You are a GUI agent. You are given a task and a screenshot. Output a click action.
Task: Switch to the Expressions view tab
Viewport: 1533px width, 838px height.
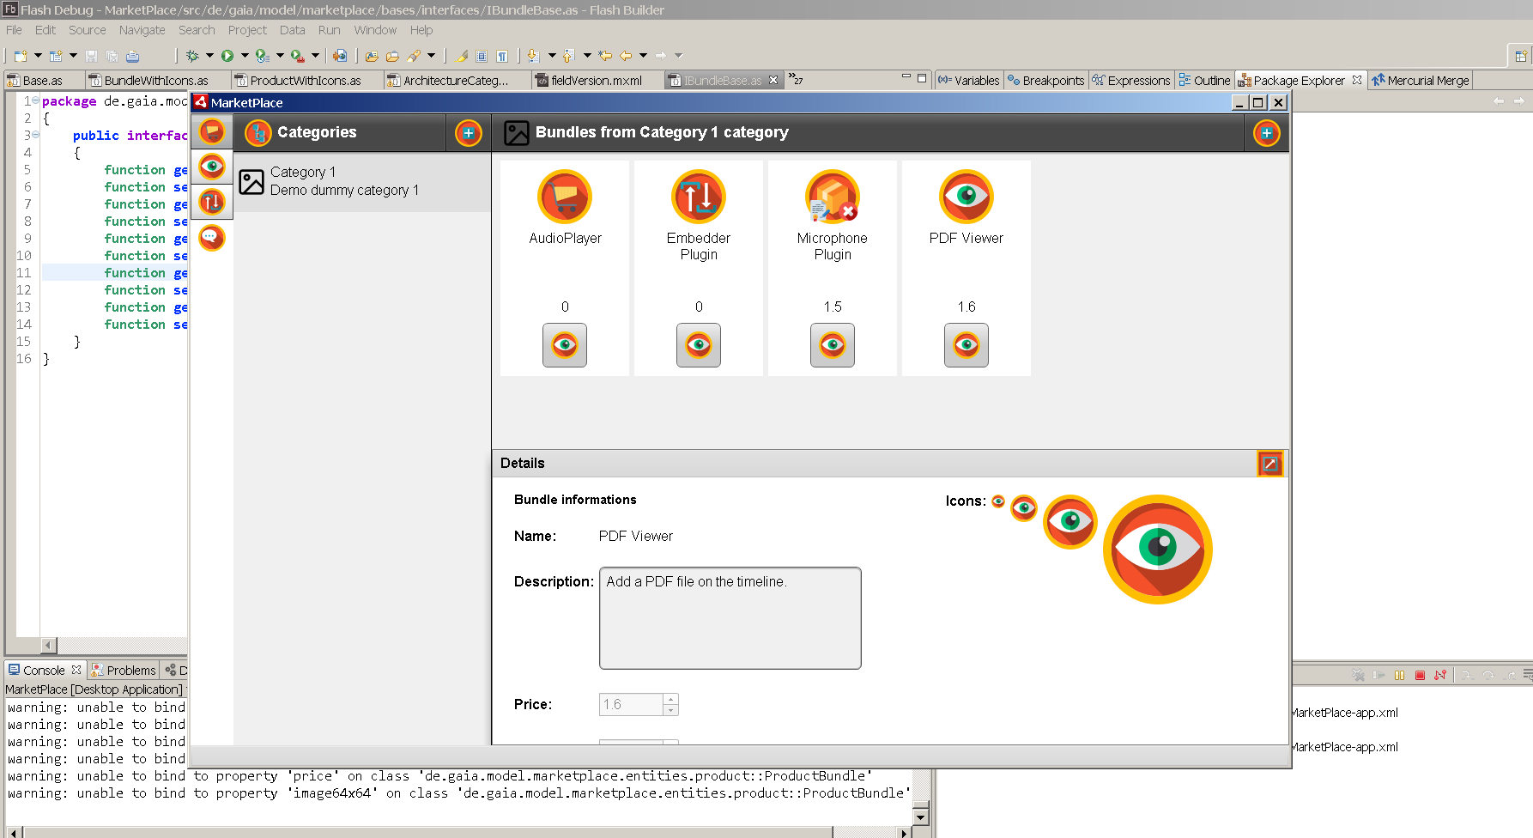pyautogui.click(x=1131, y=81)
